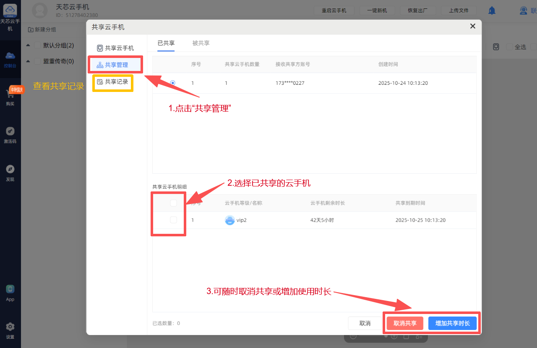Tick the 默认分组(2) checkbox
The height and width of the screenshot is (348, 537).
(x=37, y=45)
